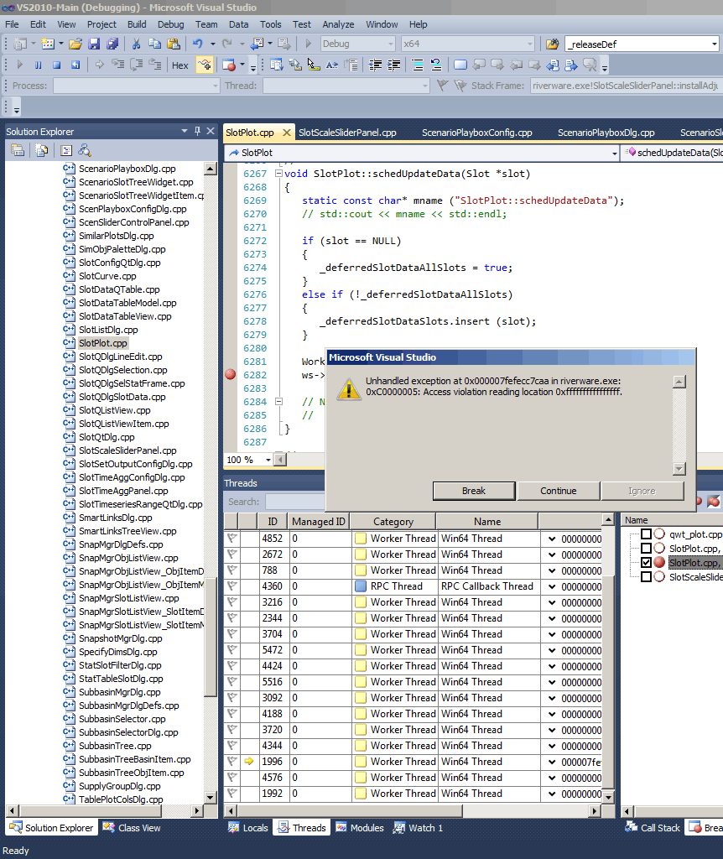Screen dimensions: 723x859
Task: Expand call stack for thread 4852
Action: pos(552,539)
